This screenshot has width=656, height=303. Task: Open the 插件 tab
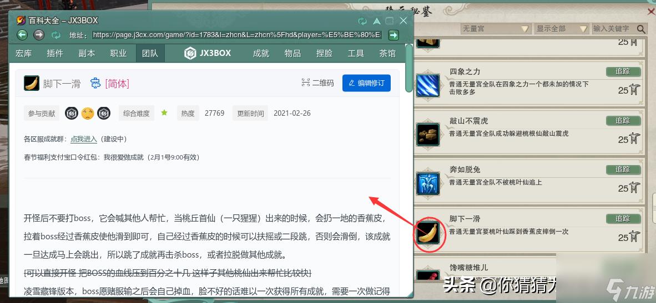coord(55,53)
